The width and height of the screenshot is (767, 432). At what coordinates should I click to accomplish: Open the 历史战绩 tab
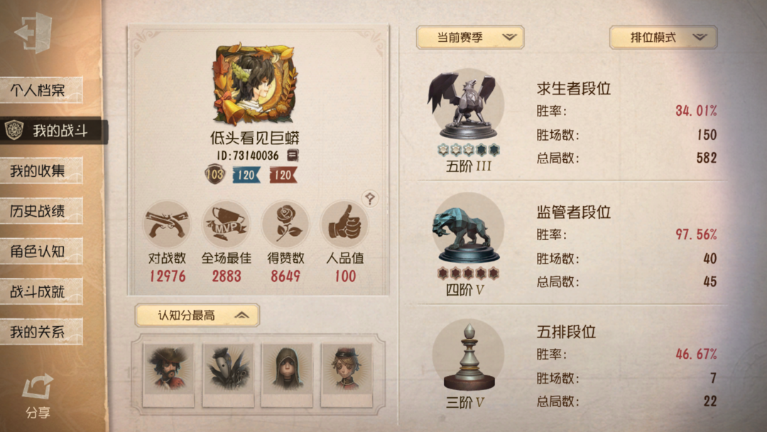(42, 211)
